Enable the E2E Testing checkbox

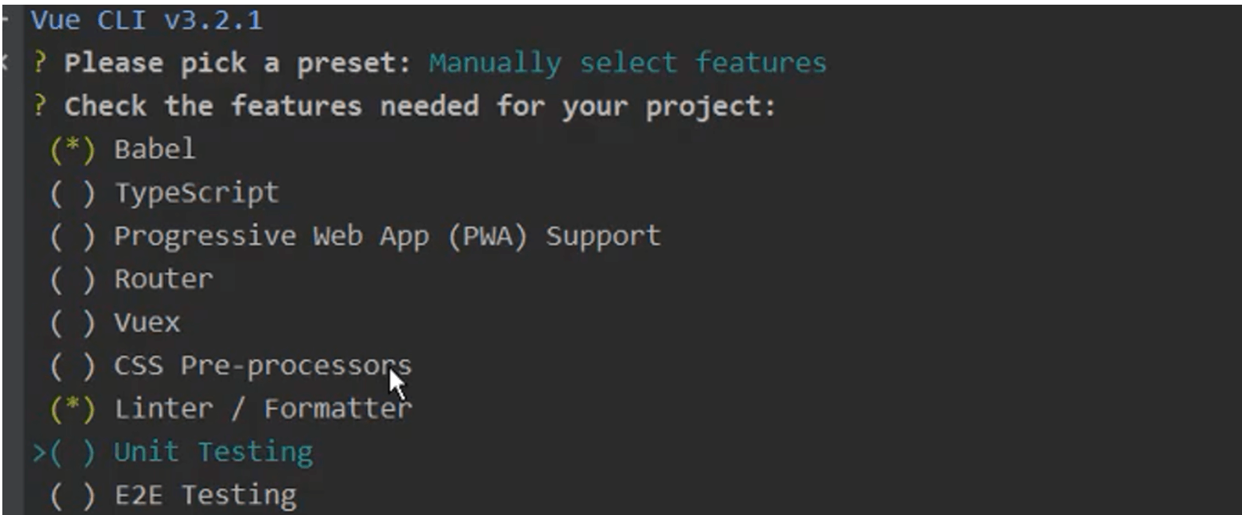72,495
